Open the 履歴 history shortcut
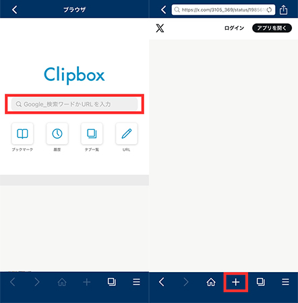 click(x=57, y=134)
